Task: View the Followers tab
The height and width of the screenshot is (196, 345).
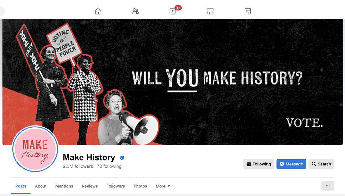Action: point(116,186)
